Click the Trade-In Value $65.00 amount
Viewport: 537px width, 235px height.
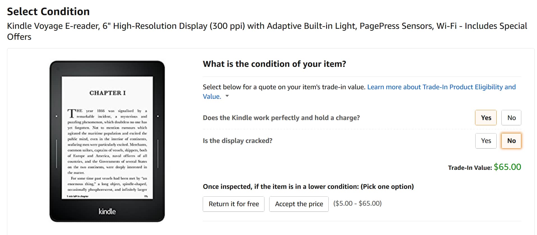(507, 167)
